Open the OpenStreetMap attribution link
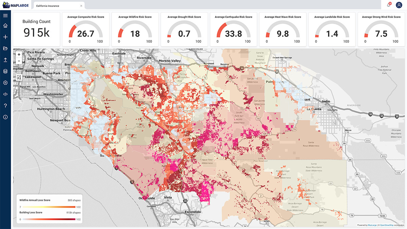The width and height of the screenshot is (407, 229). [387, 225]
